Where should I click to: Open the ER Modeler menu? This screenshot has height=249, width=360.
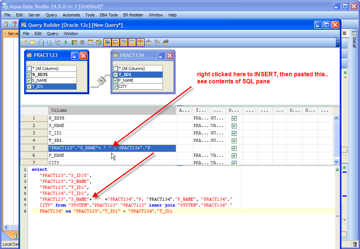(133, 15)
